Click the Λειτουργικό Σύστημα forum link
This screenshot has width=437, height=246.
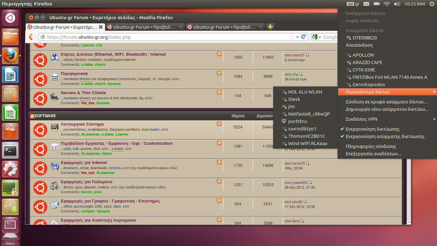(82, 124)
